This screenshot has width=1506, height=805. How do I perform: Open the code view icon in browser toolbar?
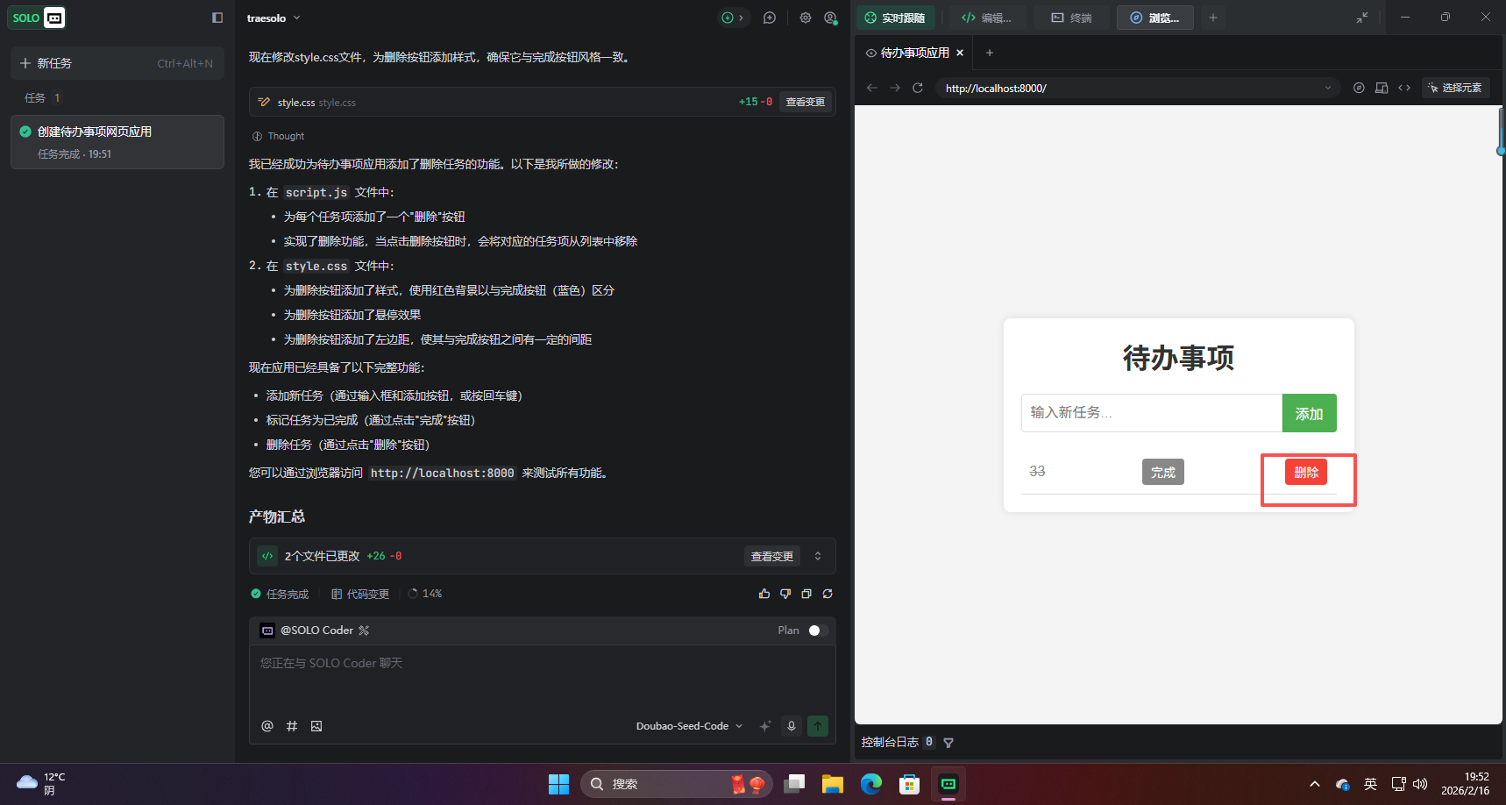1404,88
